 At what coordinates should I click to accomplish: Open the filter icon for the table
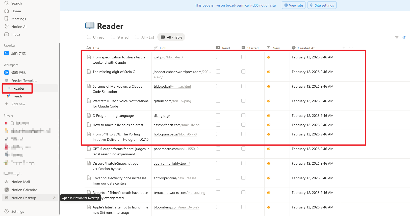(x=397, y=37)
